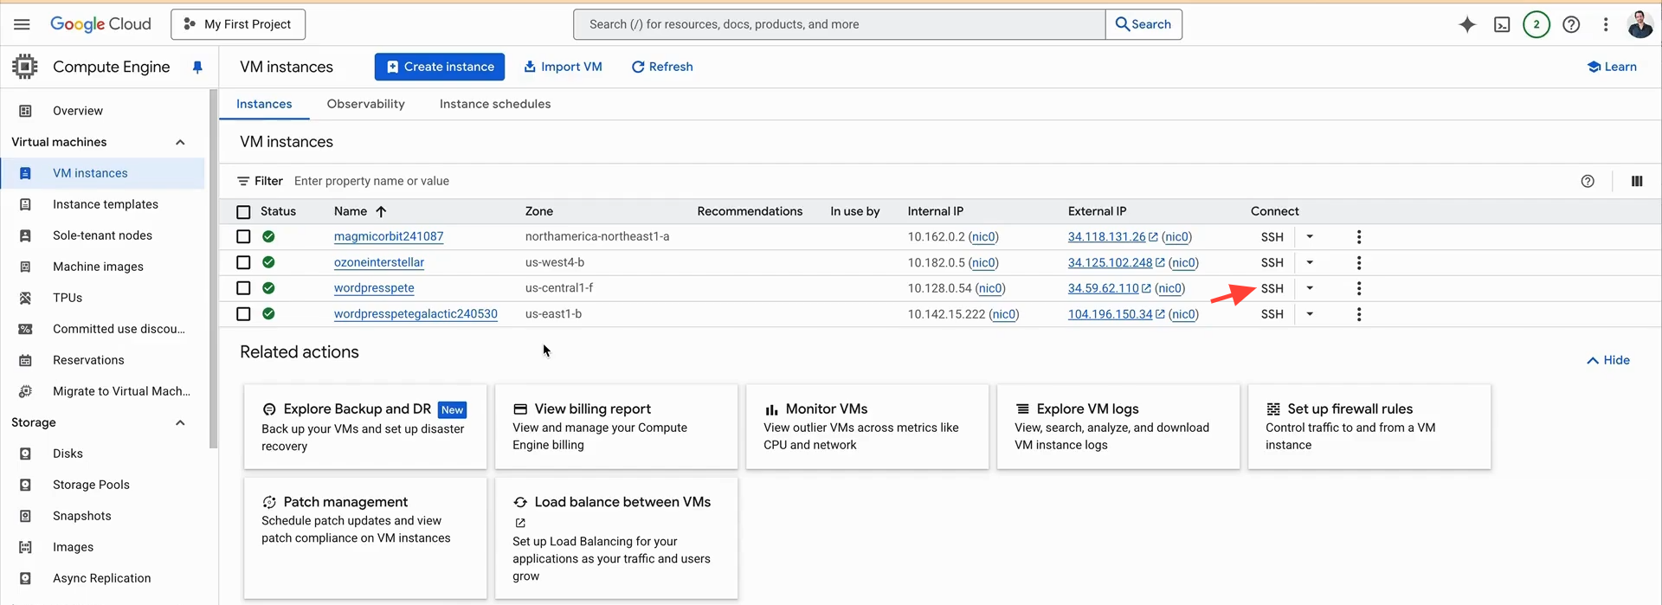The image size is (1662, 605).
Task: Toggle the select-all checkbox in table header
Action: click(243, 212)
